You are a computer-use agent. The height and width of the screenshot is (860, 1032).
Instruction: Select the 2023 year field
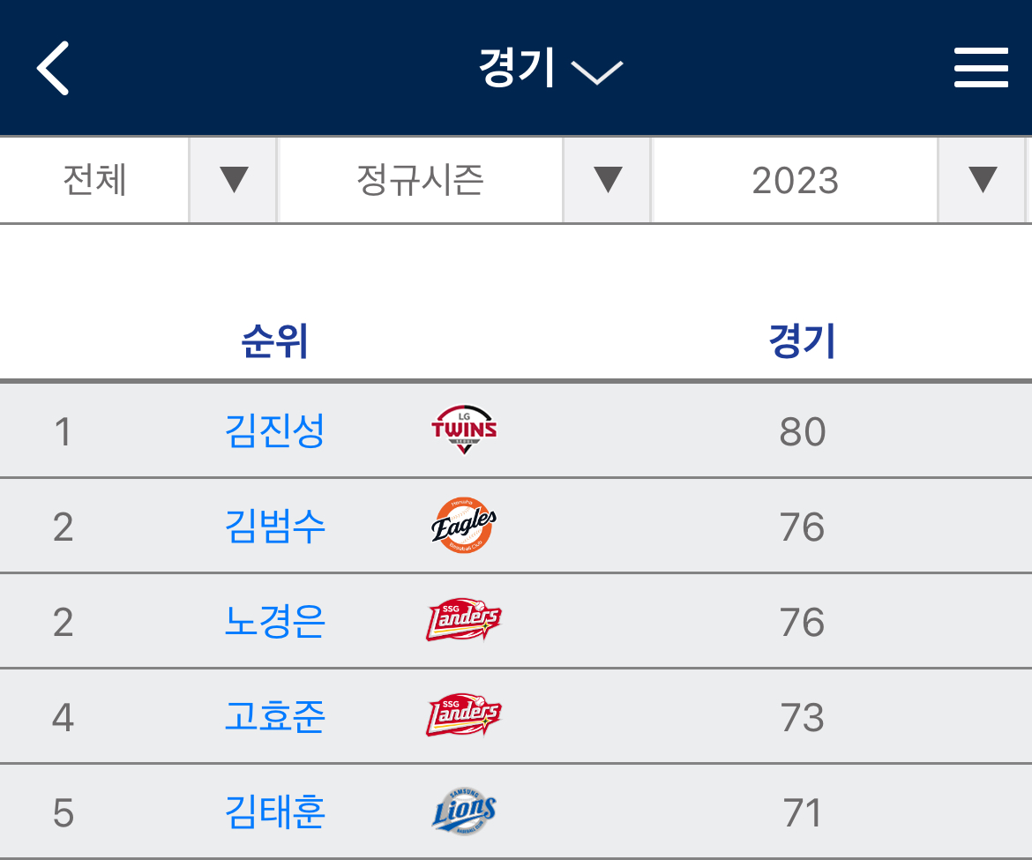click(795, 180)
